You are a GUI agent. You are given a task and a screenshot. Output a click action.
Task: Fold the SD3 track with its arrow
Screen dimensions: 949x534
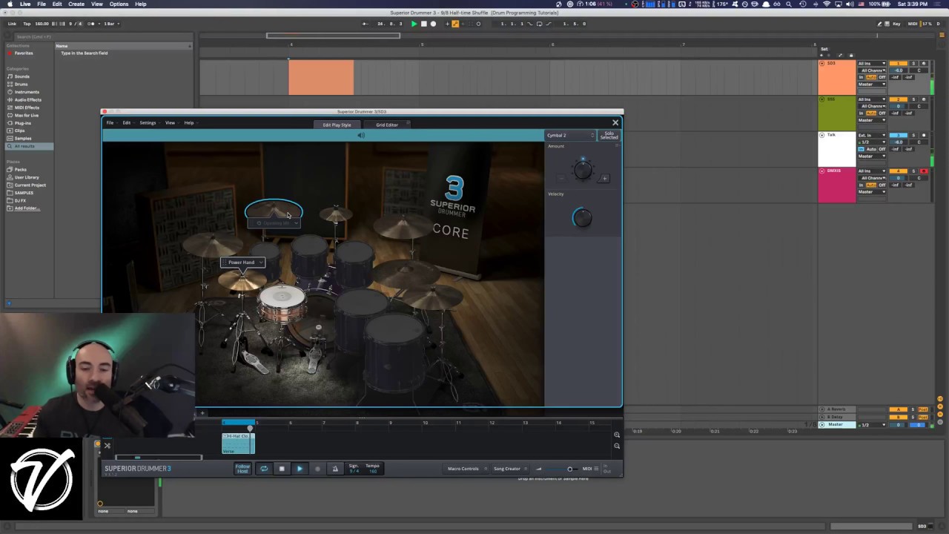tap(821, 64)
